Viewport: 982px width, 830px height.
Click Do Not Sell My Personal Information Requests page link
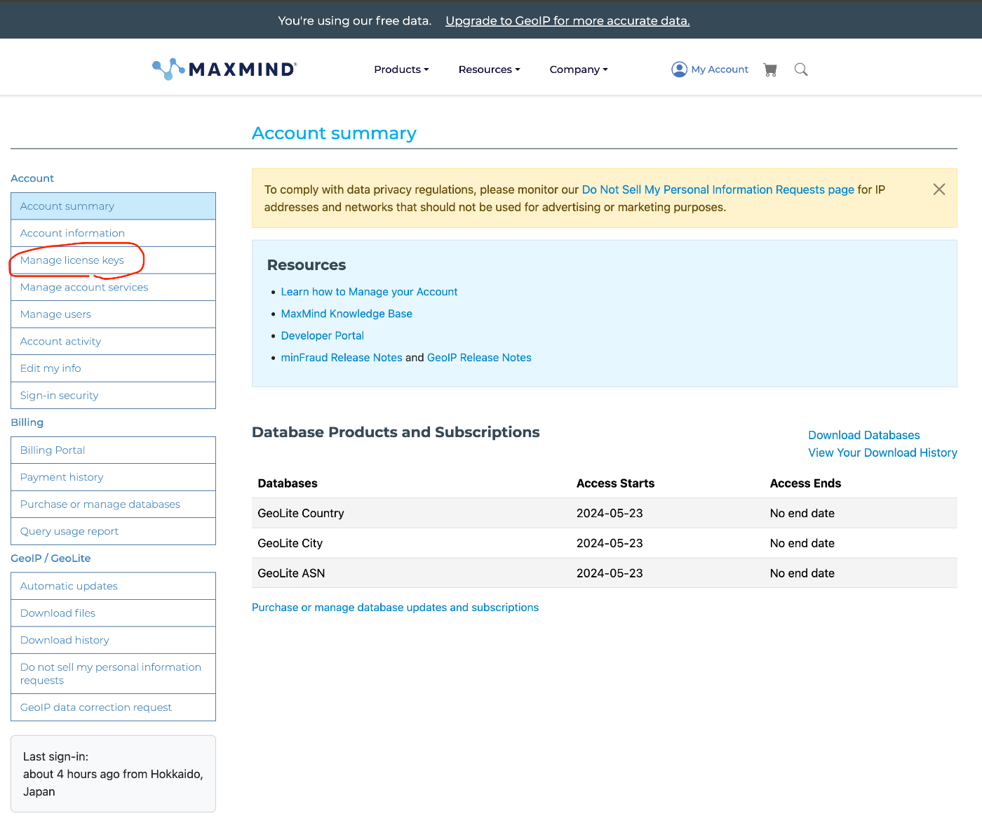718,189
